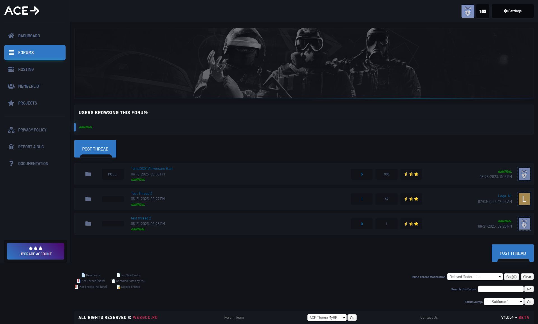Image resolution: width=538 pixels, height=324 pixels.
Task: Open the Tema 2021 Aniversare 9 ani thread
Action: [152, 168]
